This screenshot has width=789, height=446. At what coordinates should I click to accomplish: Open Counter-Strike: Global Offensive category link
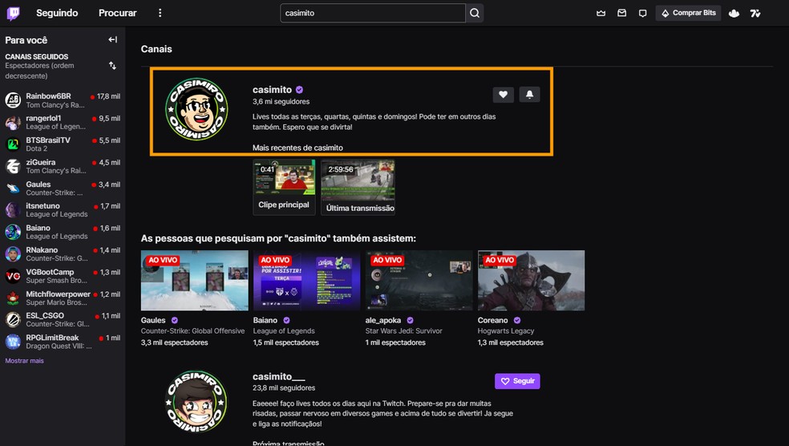(192, 331)
